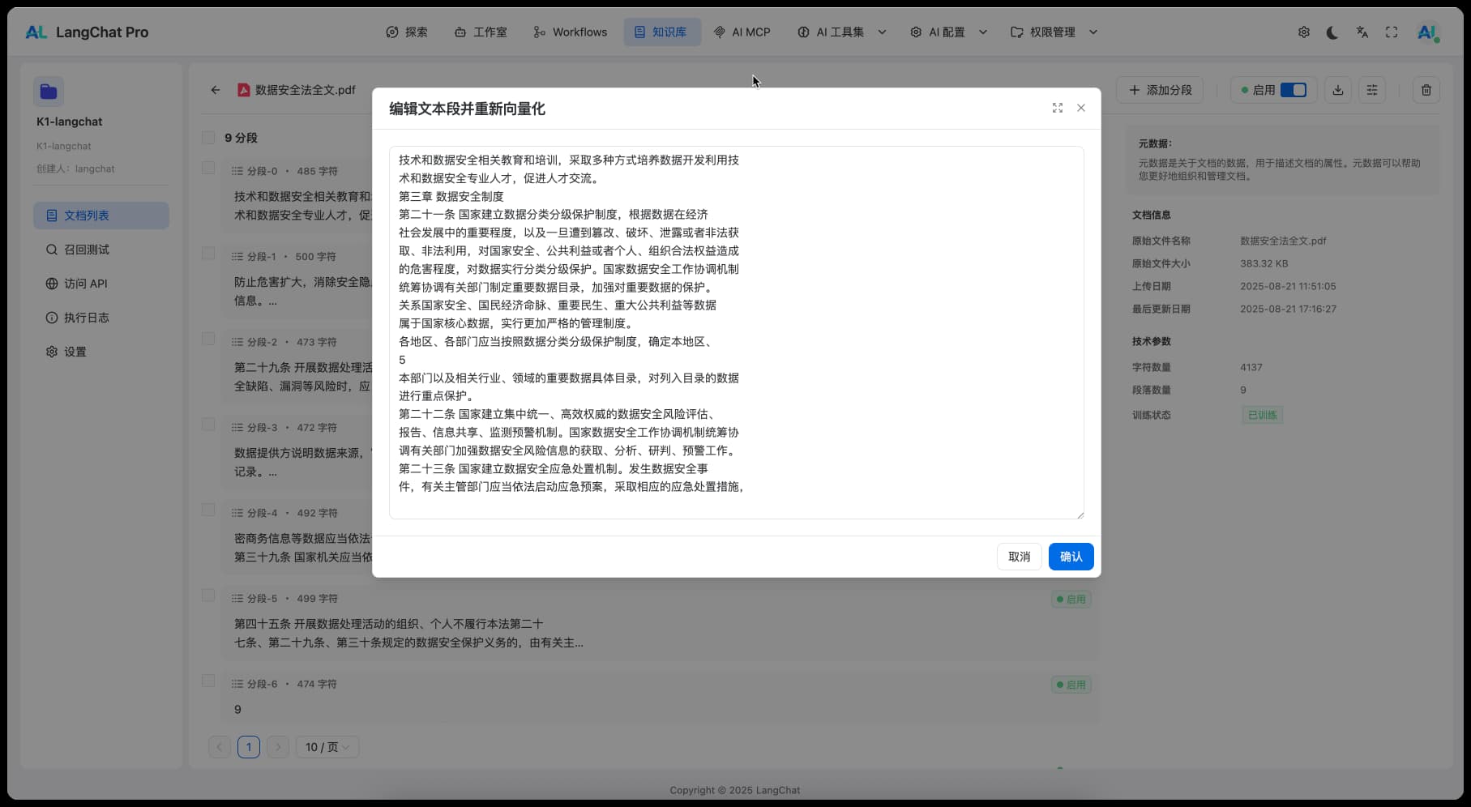Click the 取消 cancel button

1019,557
